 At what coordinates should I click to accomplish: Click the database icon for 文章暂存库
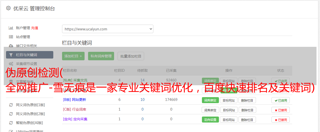click(x=11, y=82)
